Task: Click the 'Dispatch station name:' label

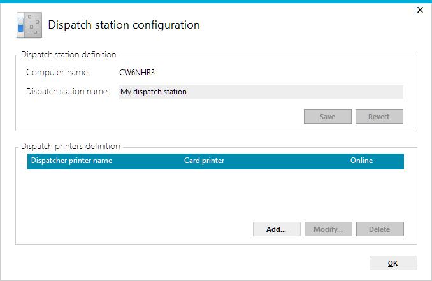Action: tap(68, 92)
